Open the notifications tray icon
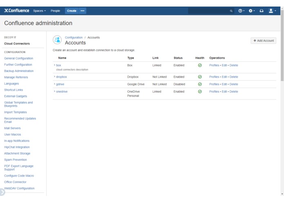284x202 pixels. (x=262, y=11)
